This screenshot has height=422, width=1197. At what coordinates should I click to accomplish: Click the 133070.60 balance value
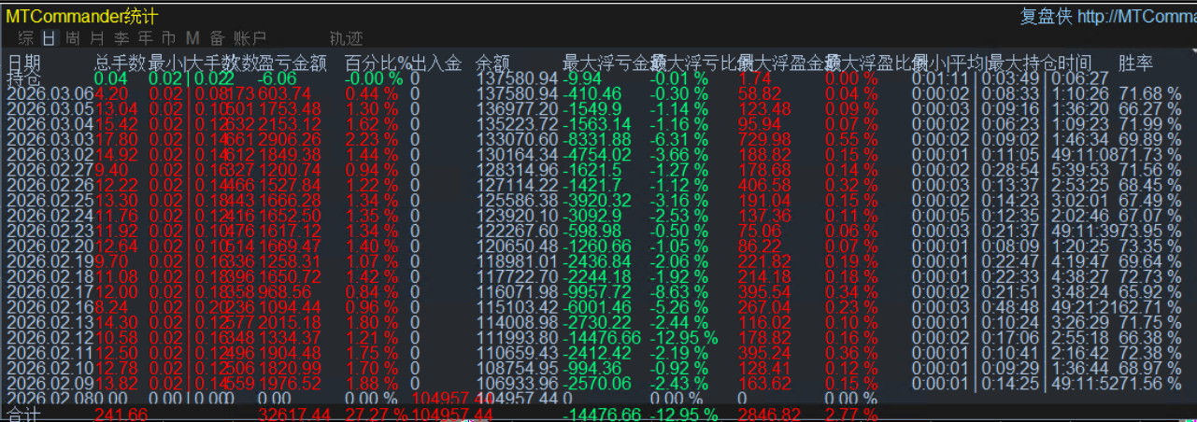coord(517,139)
